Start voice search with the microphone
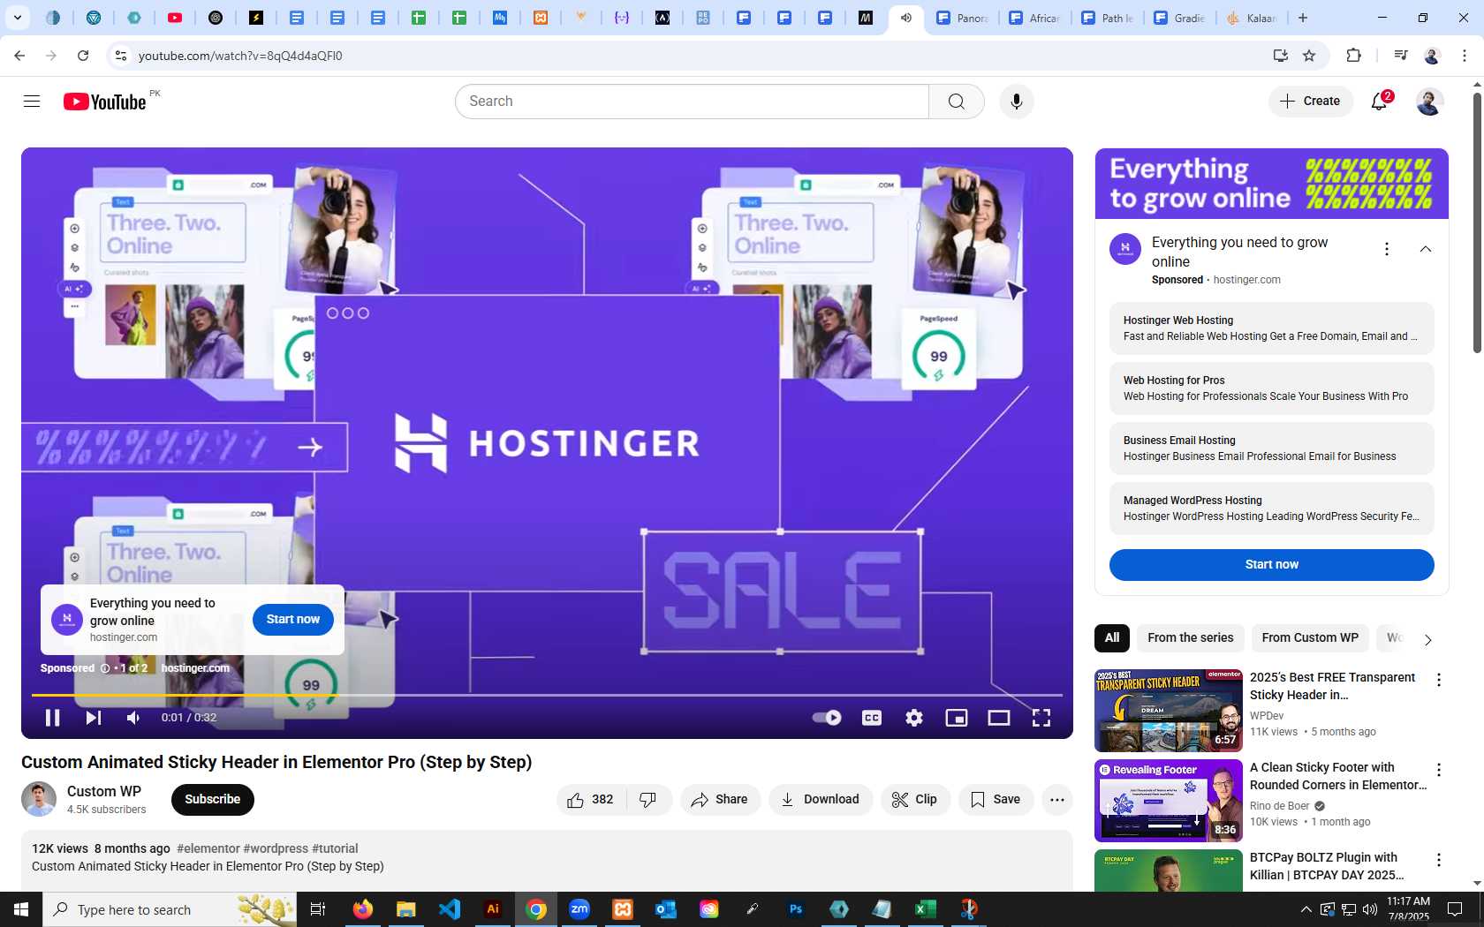Viewport: 1484px width, 927px height. coord(1017,102)
